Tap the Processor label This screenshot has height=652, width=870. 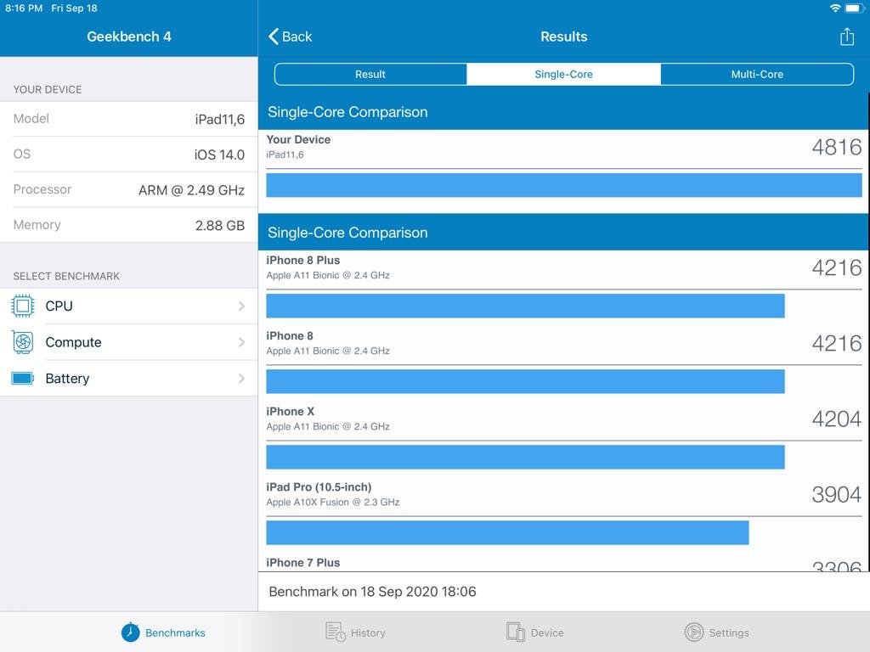point(42,189)
